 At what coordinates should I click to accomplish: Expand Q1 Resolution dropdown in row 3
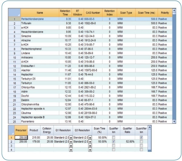71,145
